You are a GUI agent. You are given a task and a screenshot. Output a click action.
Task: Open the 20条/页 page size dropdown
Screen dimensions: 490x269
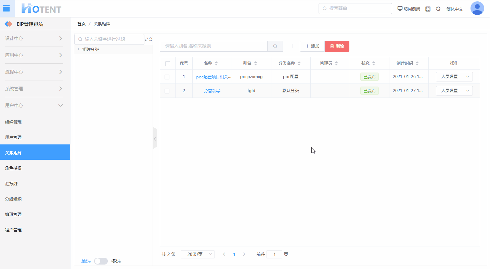click(x=198, y=254)
